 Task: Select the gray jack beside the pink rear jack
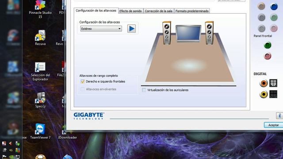pyautogui.click(x=261, y=28)
